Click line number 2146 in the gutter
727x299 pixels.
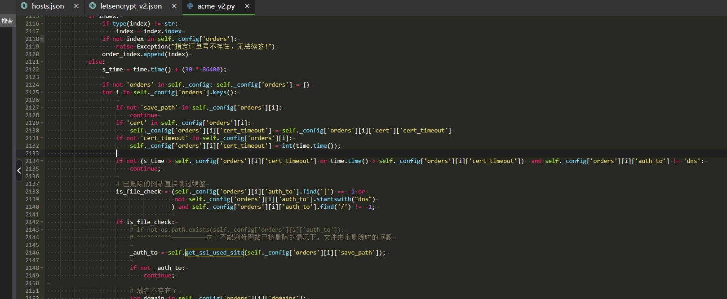pos(32,253)
